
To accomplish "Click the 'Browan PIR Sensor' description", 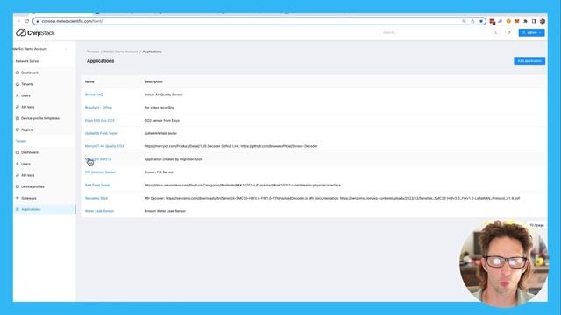I will click(x=159, y=172).
